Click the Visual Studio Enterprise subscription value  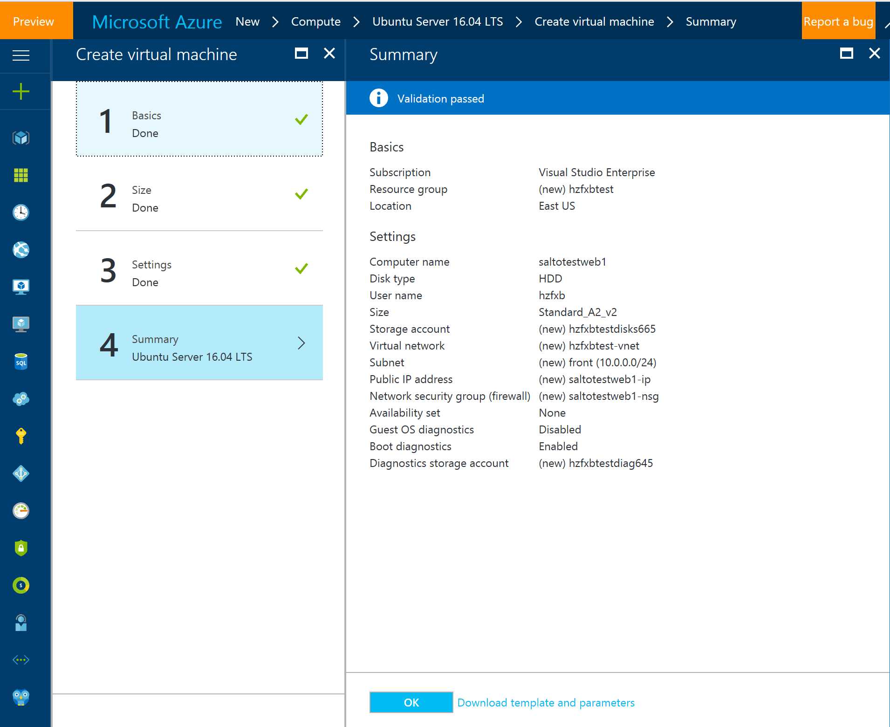tap(597, 172)
